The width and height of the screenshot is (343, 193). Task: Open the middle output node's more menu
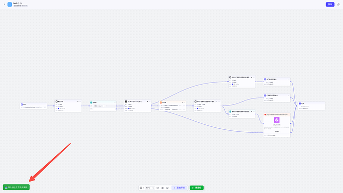click(x=289, y=96)
